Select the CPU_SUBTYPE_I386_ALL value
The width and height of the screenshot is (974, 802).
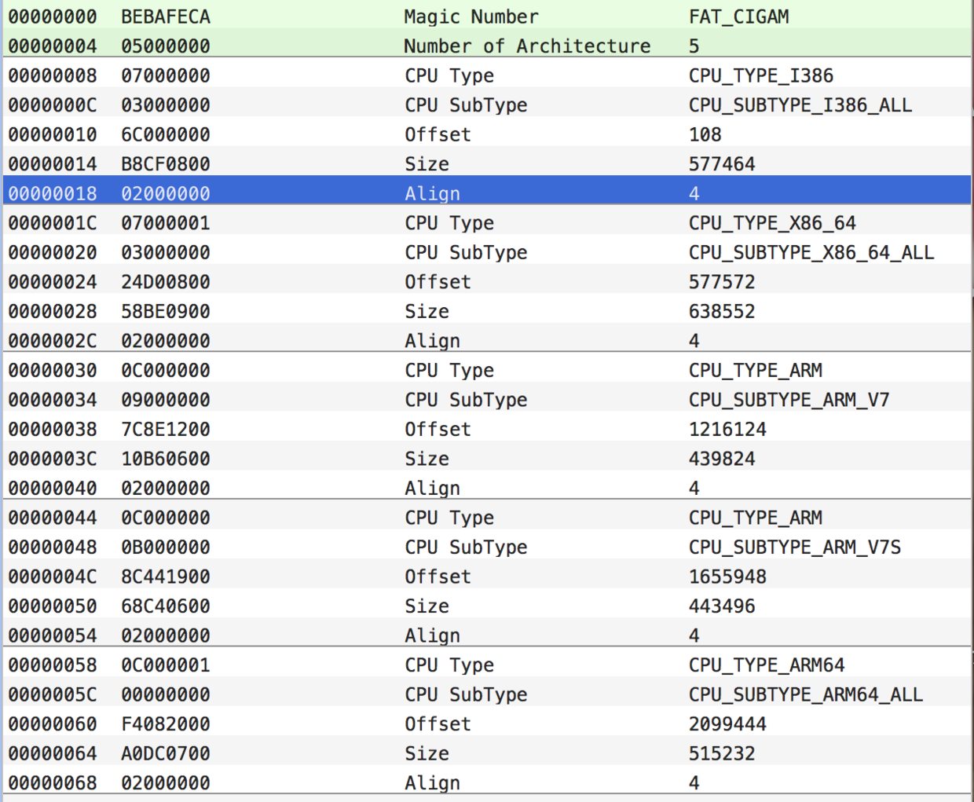click(x=800, y=105)
